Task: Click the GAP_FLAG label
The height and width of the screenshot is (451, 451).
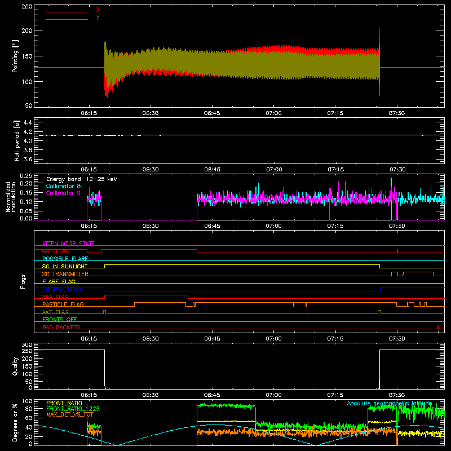Action: point(55,251)
